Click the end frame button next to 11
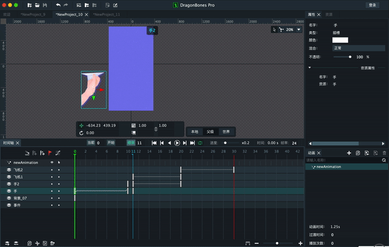The image size is (389, 247). point(131,143)
